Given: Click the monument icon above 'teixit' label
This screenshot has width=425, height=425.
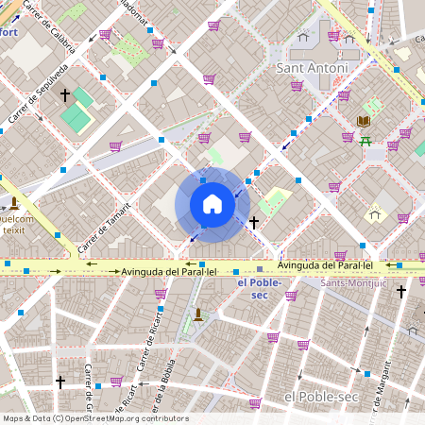Looking at the screenshot, I should (x=14, y=203).
